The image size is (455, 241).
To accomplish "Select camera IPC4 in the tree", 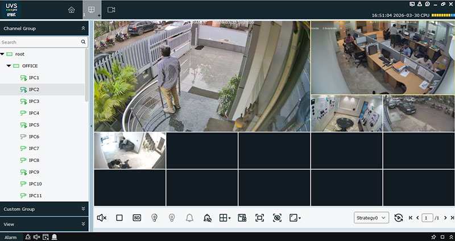I will click(x=34, y=113).
